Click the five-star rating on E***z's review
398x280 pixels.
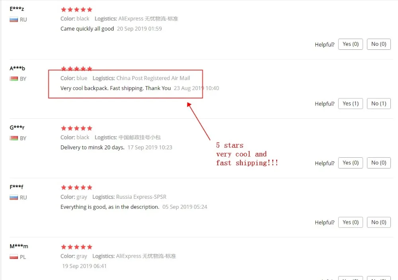(x=76, y=10)
